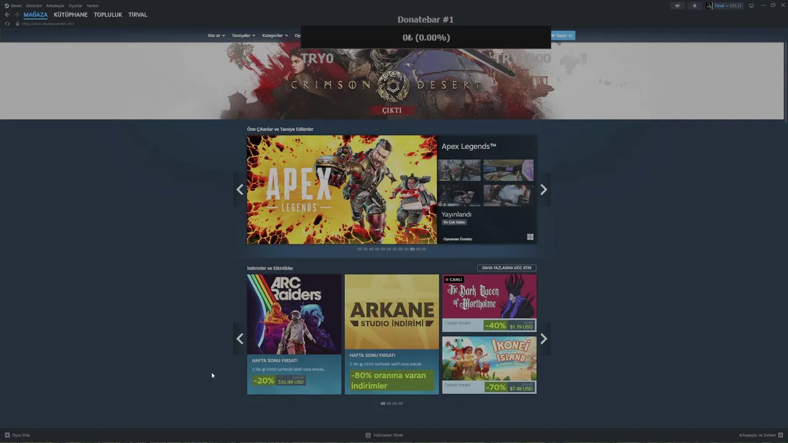Expand the Göz at dropdown
This screenshot has height=443, width=788.
pyautogui.click(x=216, y=36)
